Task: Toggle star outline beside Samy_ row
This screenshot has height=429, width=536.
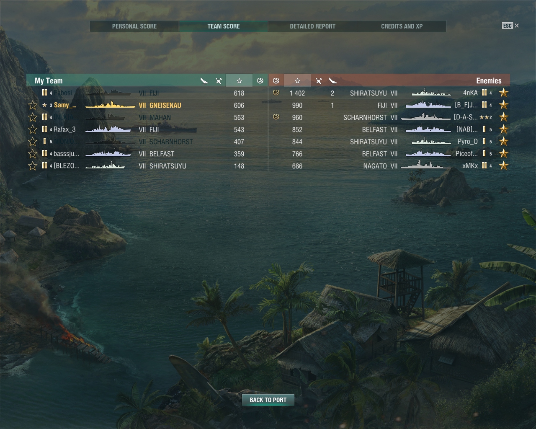Action: [x=33, y=105]
